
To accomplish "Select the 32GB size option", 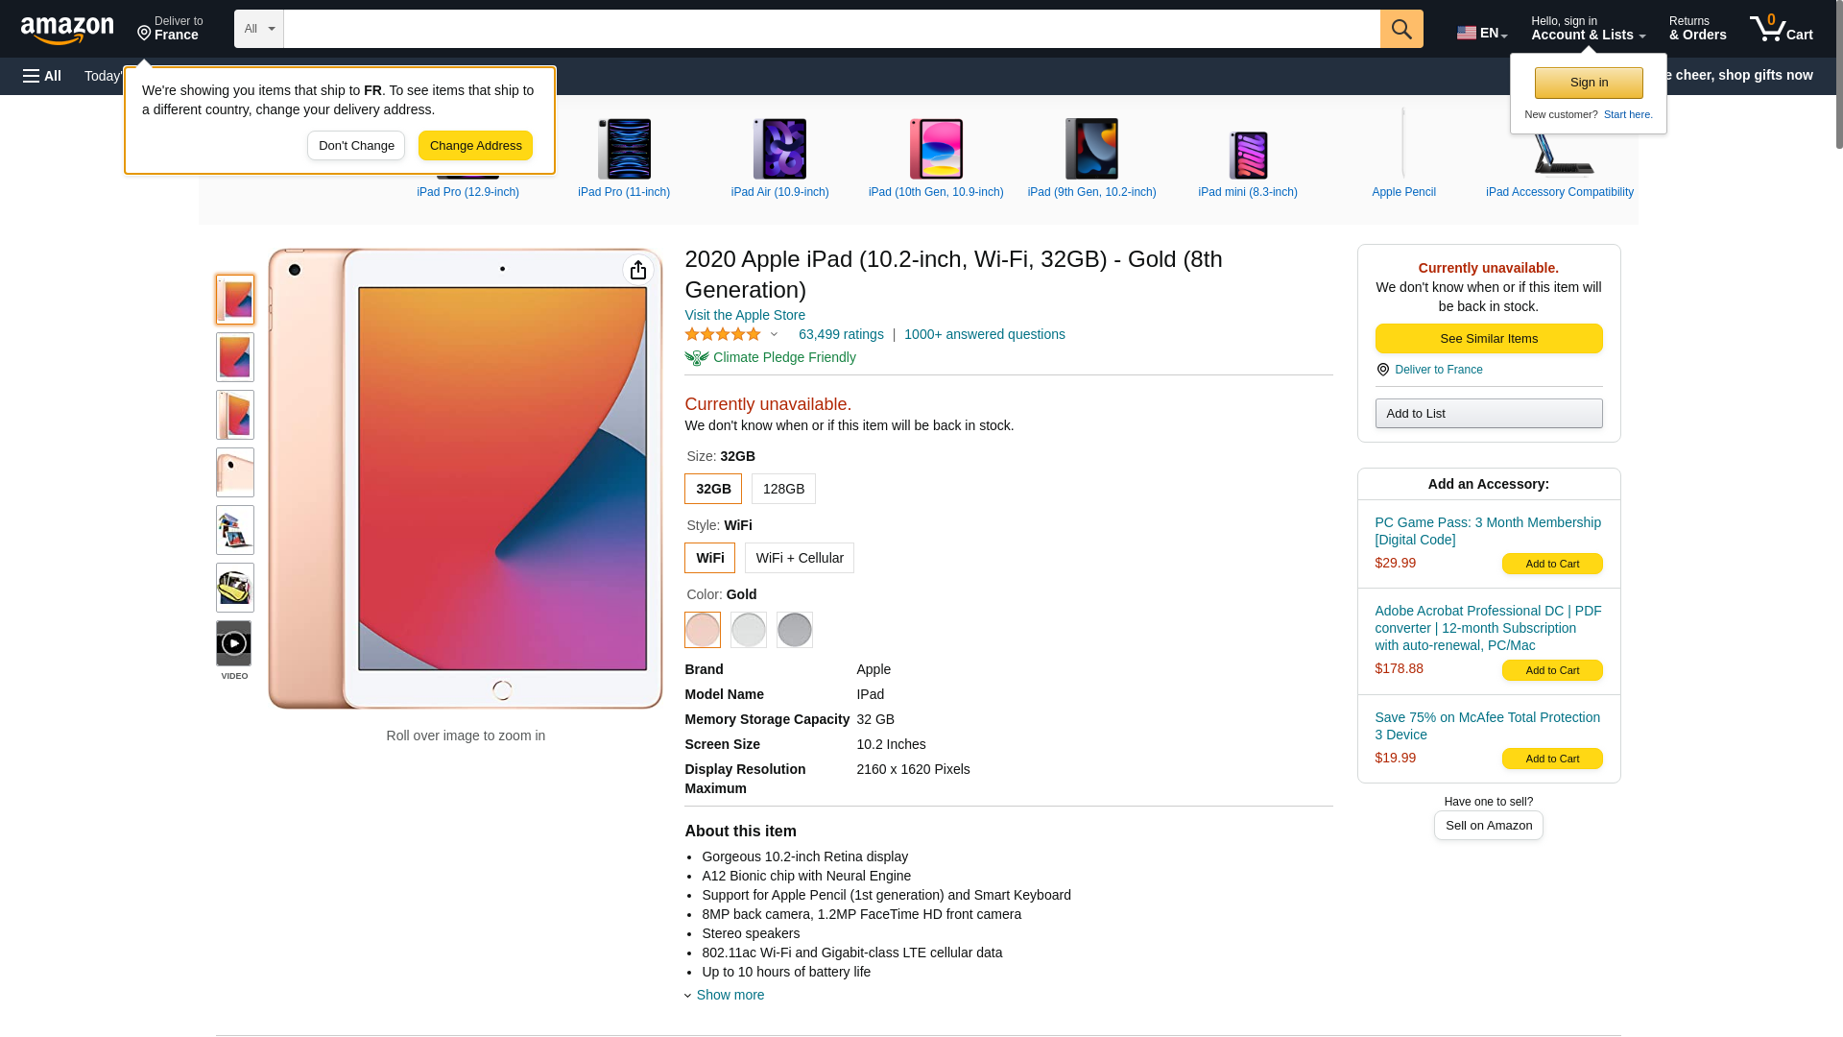I will (713, 489).
